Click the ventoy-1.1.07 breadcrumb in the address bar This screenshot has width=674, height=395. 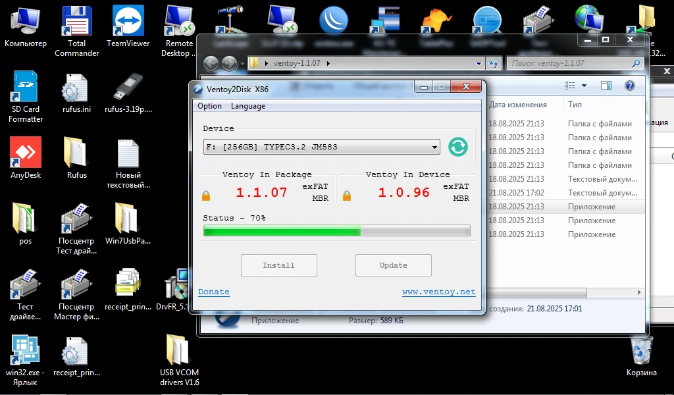pyautogui.click(x=297, y=63)
